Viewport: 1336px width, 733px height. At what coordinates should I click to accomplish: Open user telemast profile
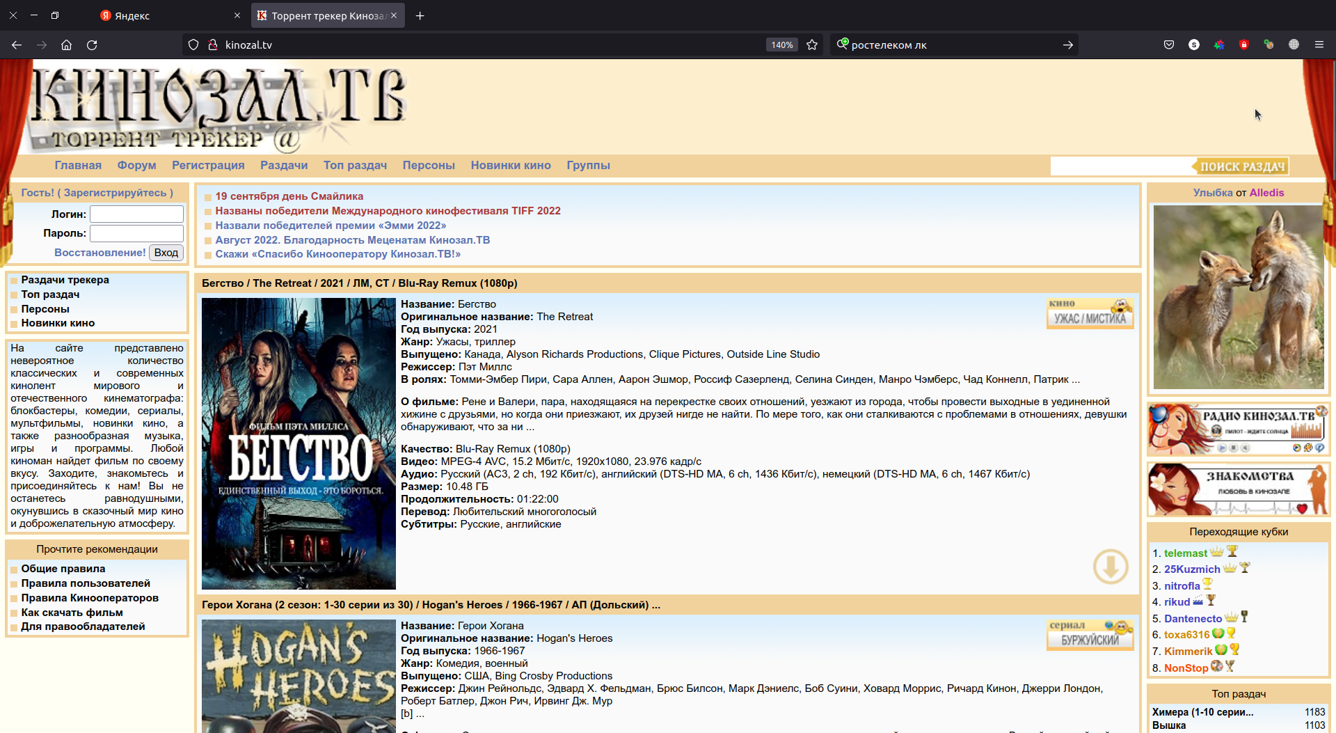click(1186, 553)
